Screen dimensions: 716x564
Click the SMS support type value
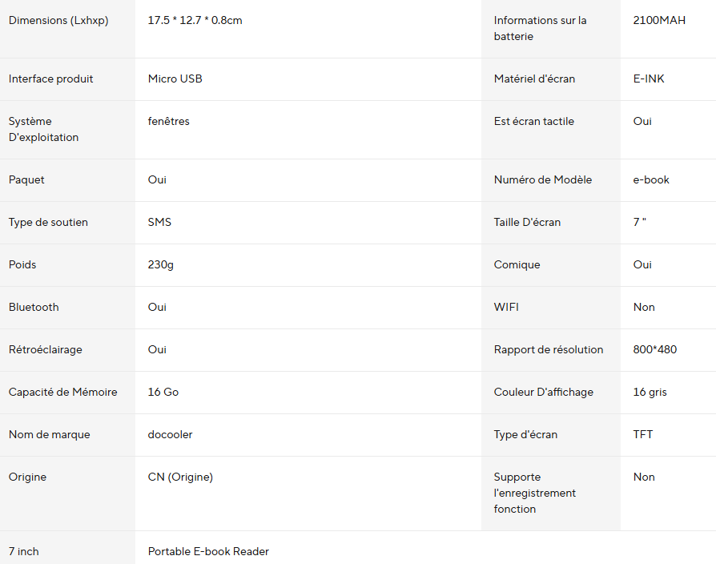pos(159,223)
